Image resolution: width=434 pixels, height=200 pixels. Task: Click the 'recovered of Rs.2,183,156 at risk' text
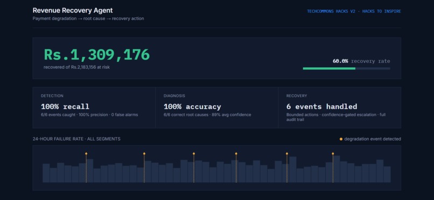click(x=76, y=67)
